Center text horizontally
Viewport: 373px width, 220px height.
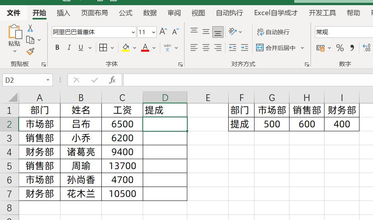[206, 48]
